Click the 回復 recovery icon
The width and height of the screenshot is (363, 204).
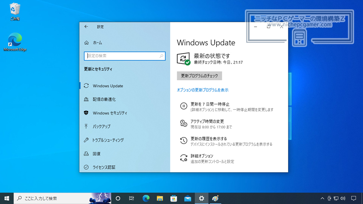(86, 154)
